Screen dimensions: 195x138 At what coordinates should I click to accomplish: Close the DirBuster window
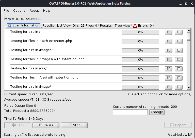coord(192,4)
